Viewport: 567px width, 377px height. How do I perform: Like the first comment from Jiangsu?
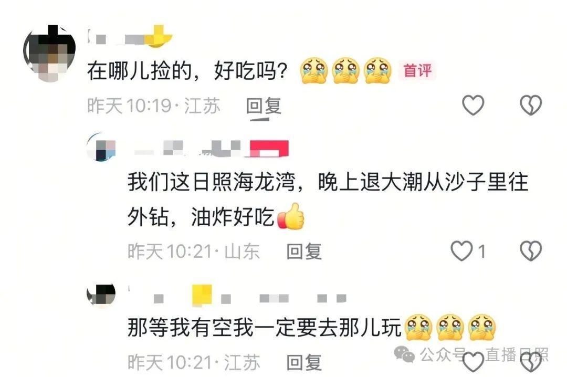coord(473,106)
